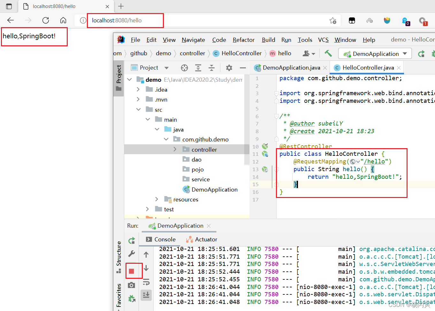Close the DemoApplication.java tab
Image resolution: width=435 pixels, height=311 pixels.
pyautogui.click(x=325, y=68)
